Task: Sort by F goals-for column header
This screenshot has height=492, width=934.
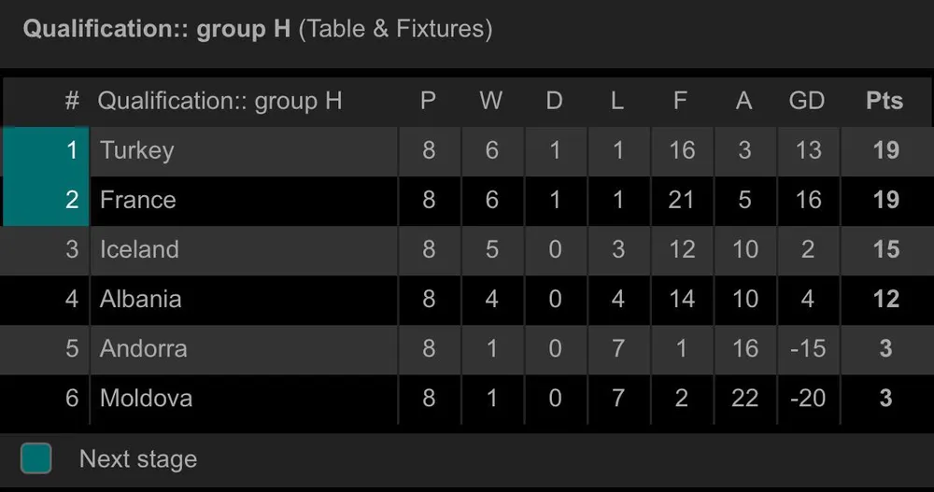Action: tap(681, 101)
